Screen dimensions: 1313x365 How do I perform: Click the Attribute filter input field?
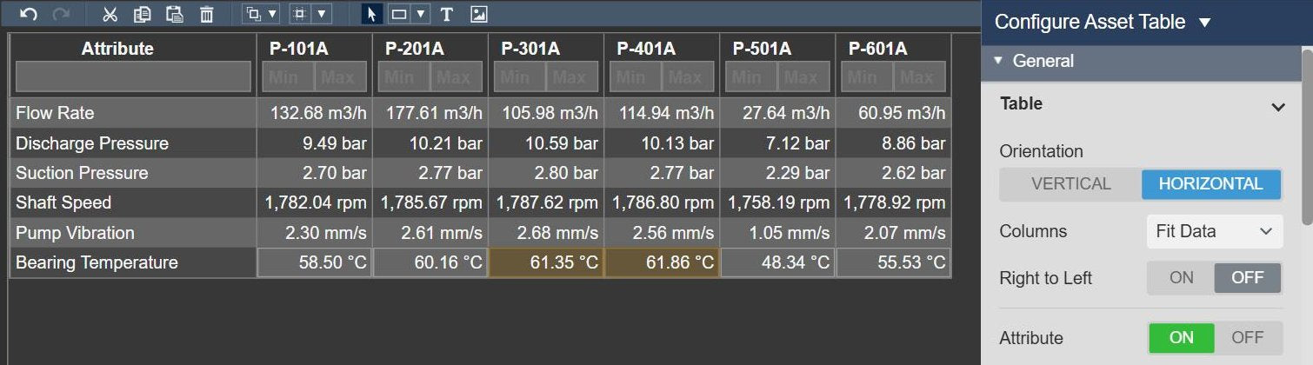[133, 77]
